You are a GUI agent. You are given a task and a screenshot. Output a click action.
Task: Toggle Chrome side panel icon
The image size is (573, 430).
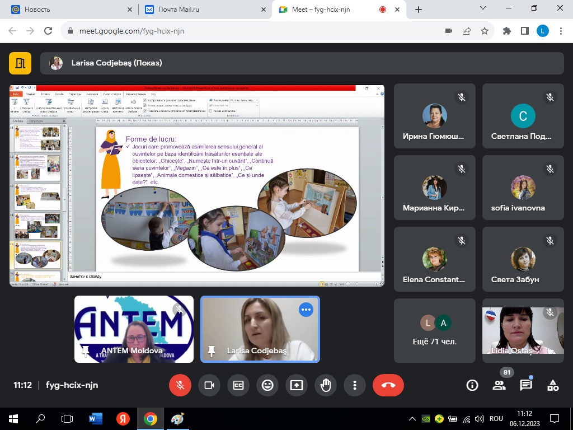(x=525, y=31)
